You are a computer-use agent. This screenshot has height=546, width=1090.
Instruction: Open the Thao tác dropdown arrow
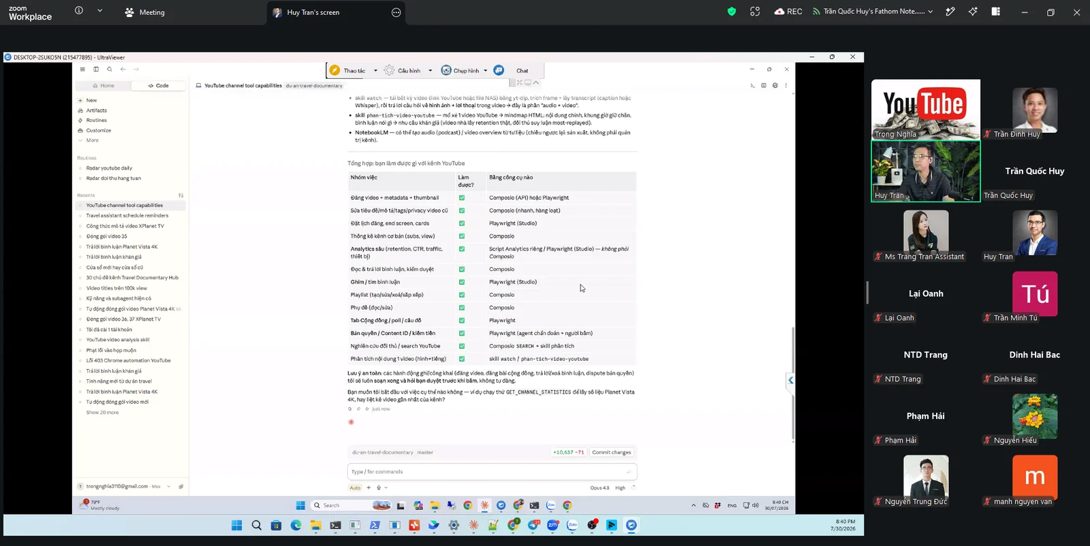tap(375, 71)
